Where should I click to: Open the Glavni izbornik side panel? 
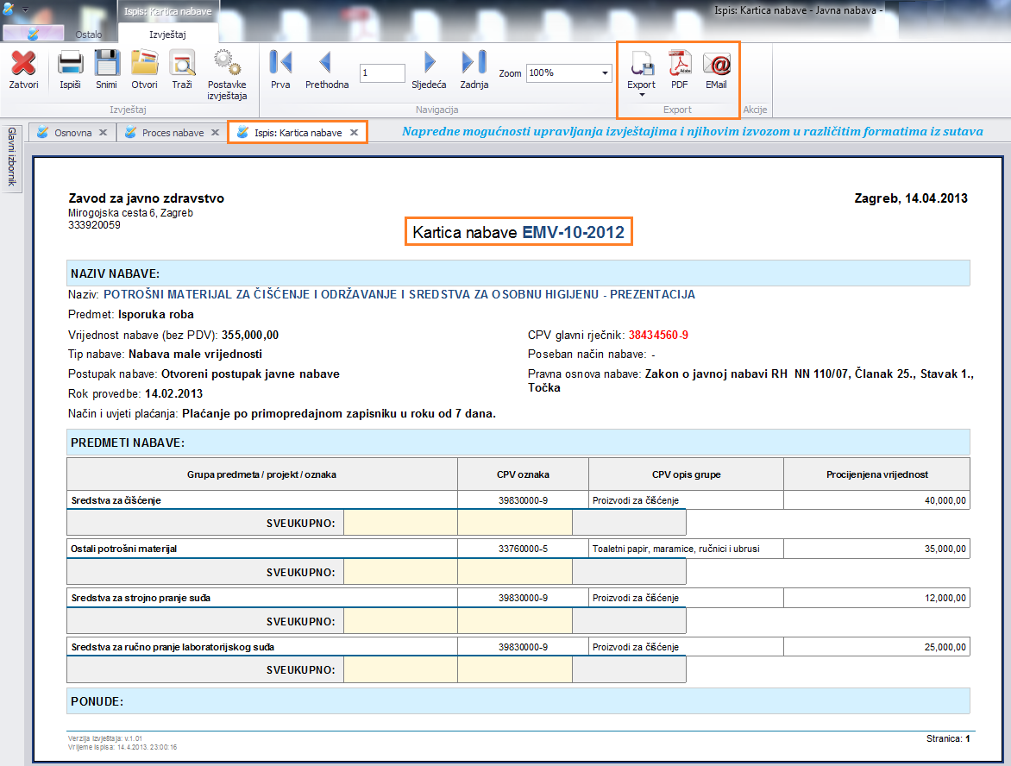click(x=11, y=157)
